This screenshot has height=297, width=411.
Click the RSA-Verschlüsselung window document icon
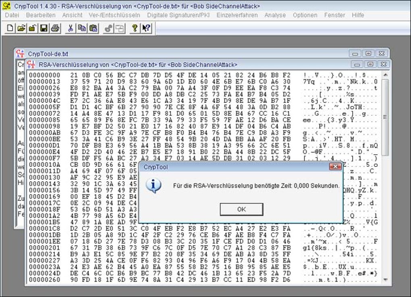(31, 64)
